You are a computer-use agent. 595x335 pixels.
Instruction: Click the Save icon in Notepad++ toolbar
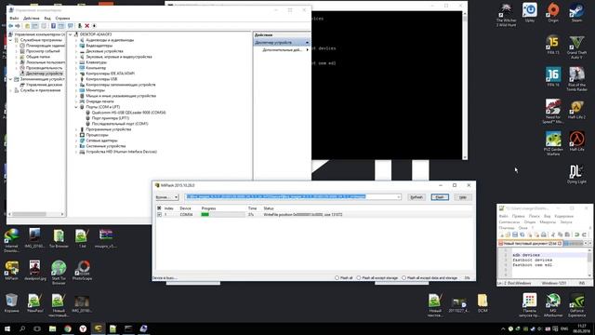pos(515,234)
